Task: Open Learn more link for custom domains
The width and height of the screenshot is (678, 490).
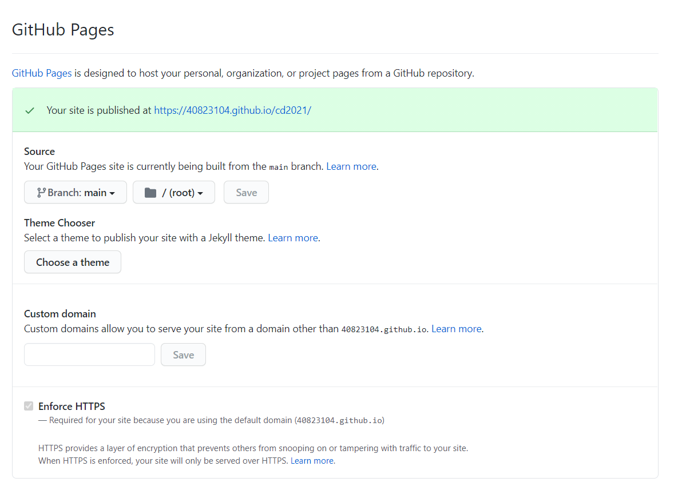Action: [x=457, y=329]
